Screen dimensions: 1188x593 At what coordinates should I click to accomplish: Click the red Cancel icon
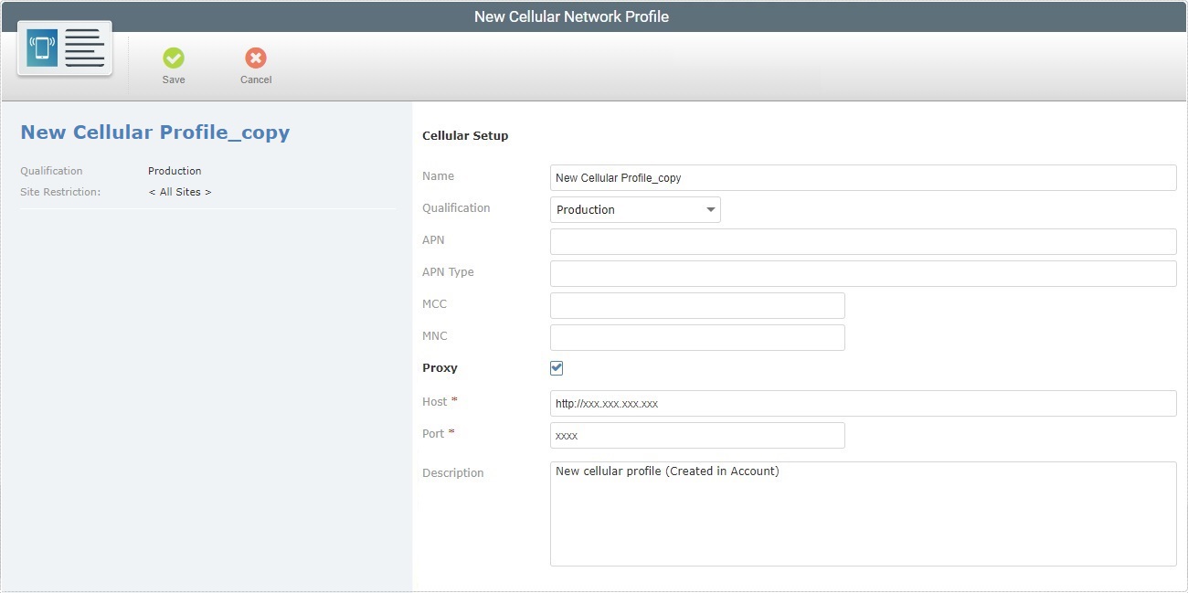(x=255, y=58)
